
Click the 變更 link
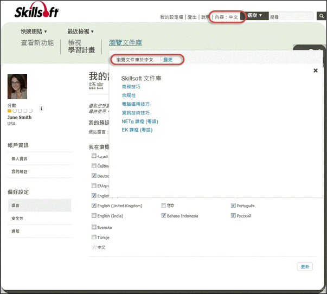[x=168, y=60]
